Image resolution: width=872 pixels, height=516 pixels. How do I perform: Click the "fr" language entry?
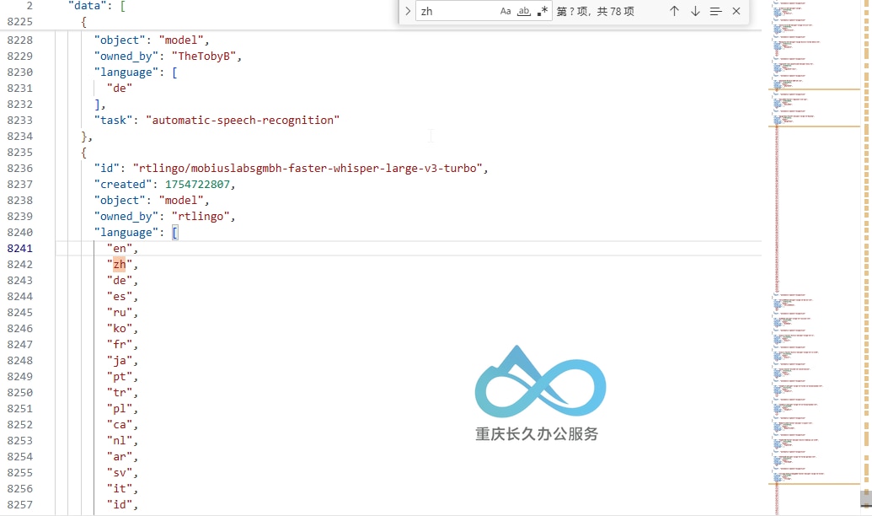pyautogui.click(x=120, y=345)
